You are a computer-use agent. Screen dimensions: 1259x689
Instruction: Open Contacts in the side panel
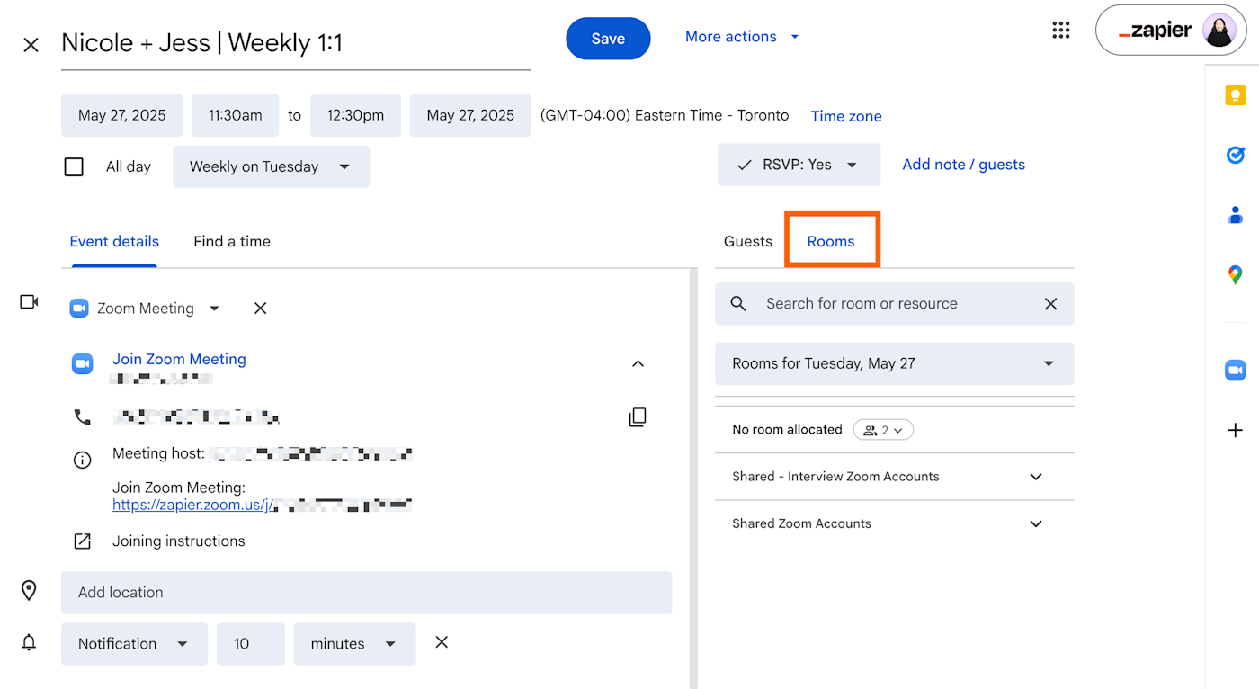coord(1235,215)
